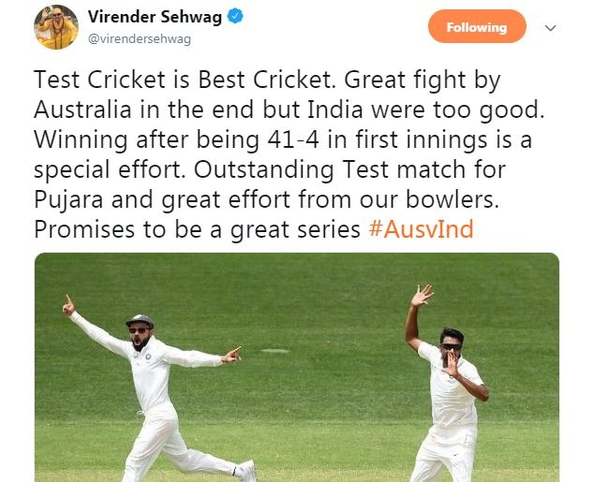593x482 pixels.
Task: Select the Virender Sehwag display name
Action: coord(155,17)
